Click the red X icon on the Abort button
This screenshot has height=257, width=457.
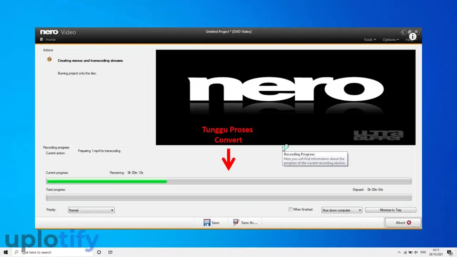point(409,222)
